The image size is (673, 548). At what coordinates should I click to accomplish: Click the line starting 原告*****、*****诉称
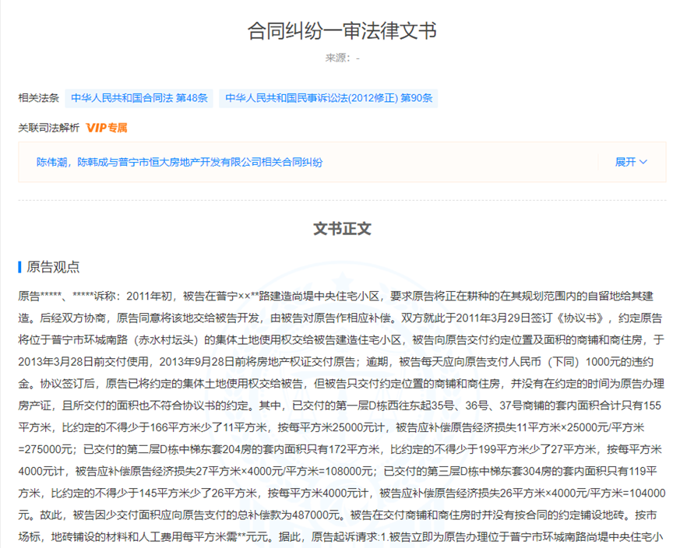pos(336,297)
